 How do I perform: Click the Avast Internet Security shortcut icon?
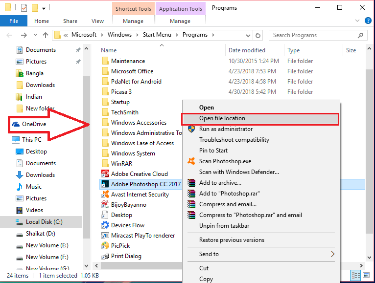[x=105, y=195]
